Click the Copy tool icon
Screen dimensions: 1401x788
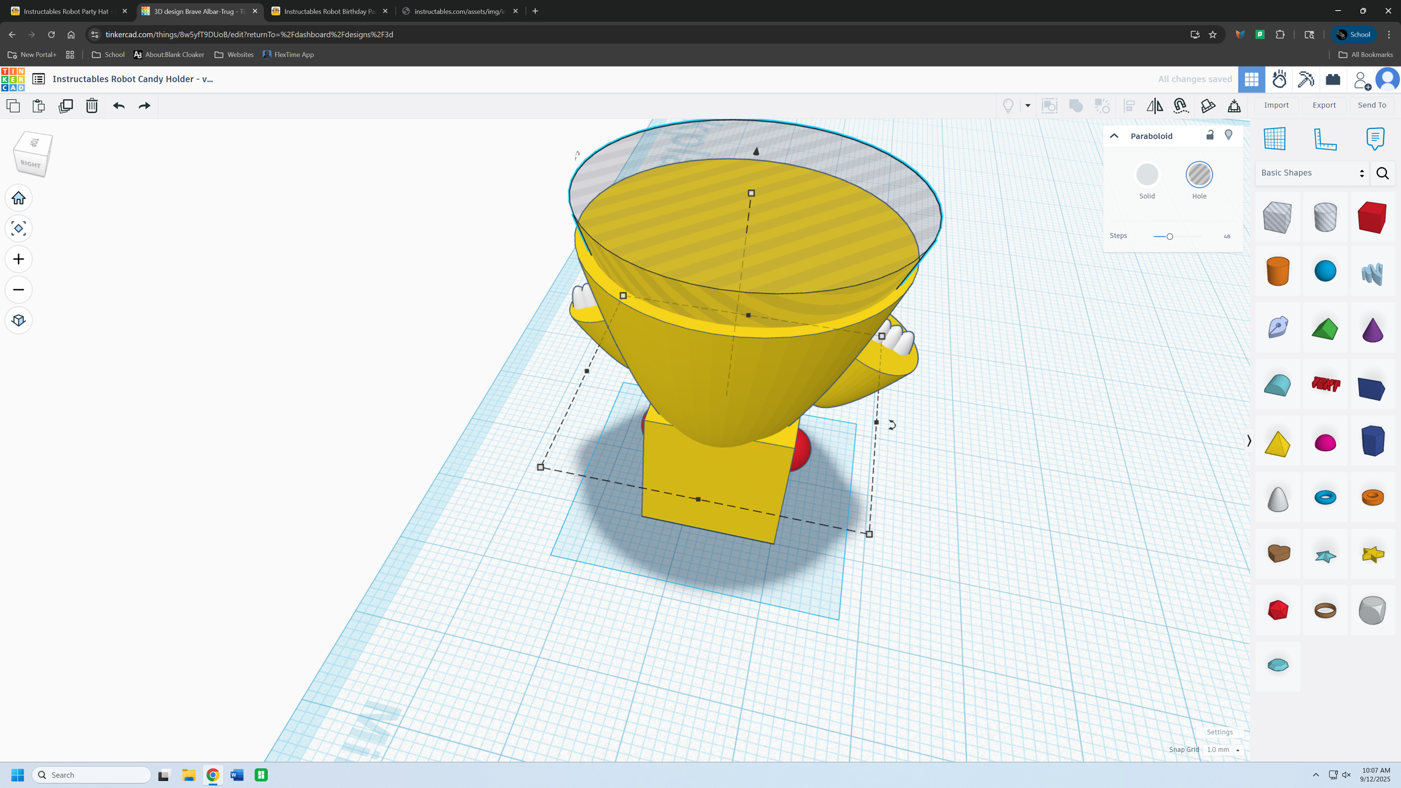[13, 106]
